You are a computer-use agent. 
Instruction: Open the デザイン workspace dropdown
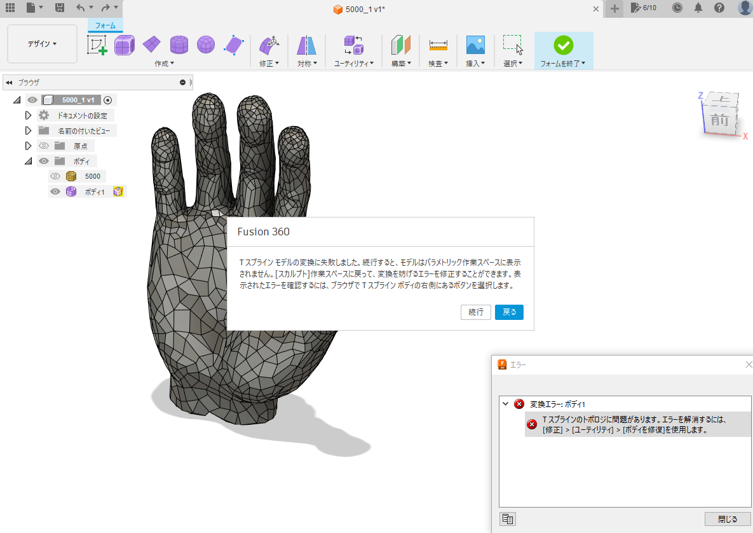(42, 44)
